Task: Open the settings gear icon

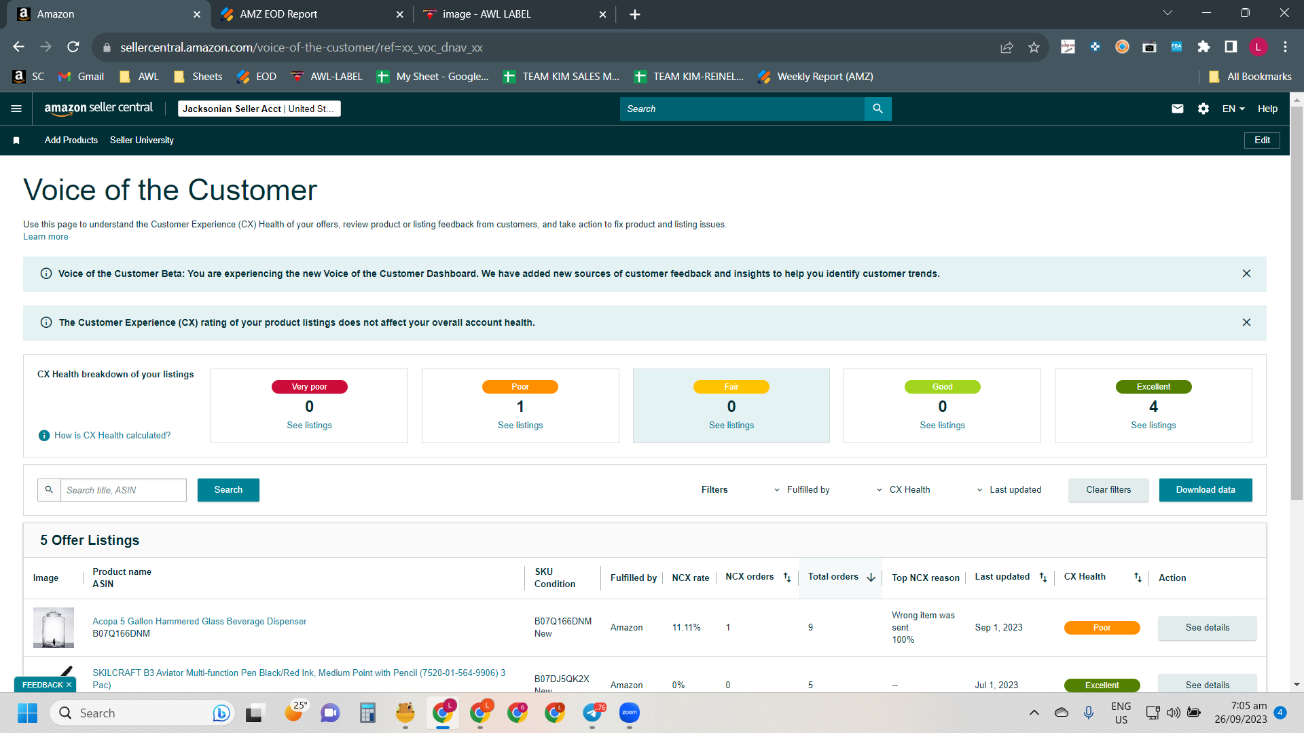Action: 1203,109
